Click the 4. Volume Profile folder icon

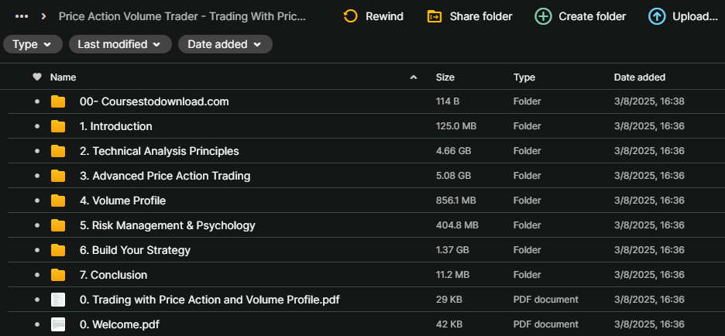[x=58, y=201]
